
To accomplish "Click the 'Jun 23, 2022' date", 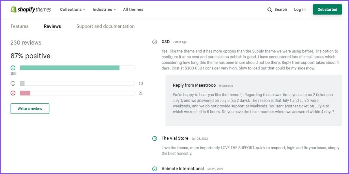I will (215, 169).
